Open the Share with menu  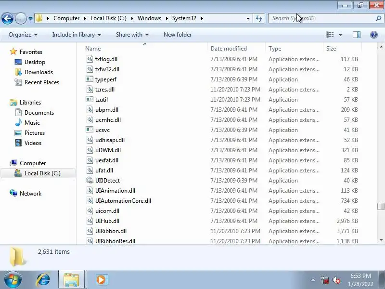[132, 35]
